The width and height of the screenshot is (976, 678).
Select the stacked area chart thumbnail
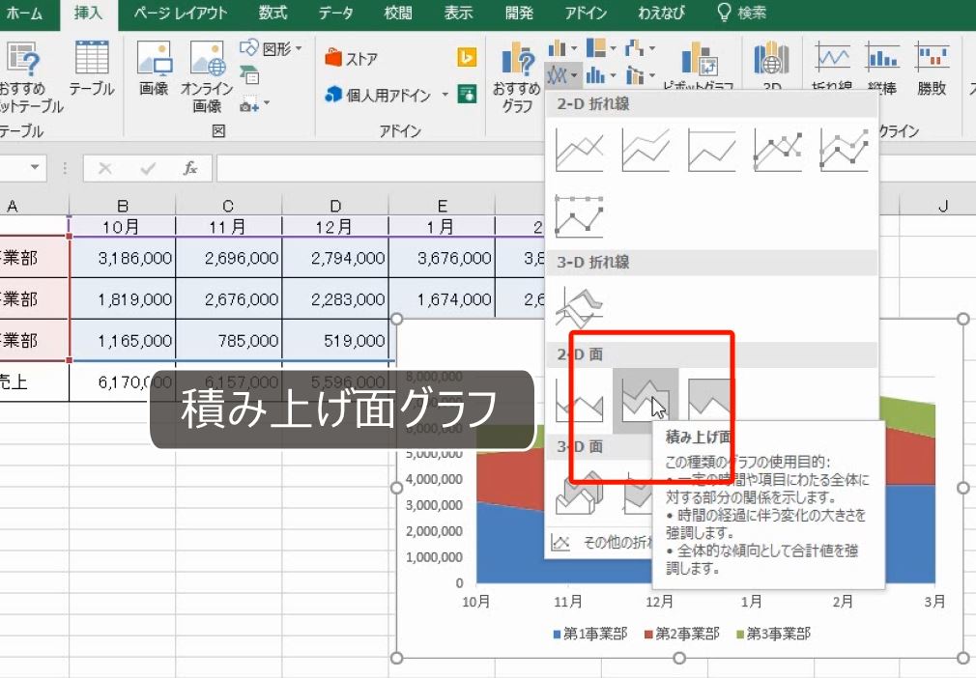[x=646, y=401]
